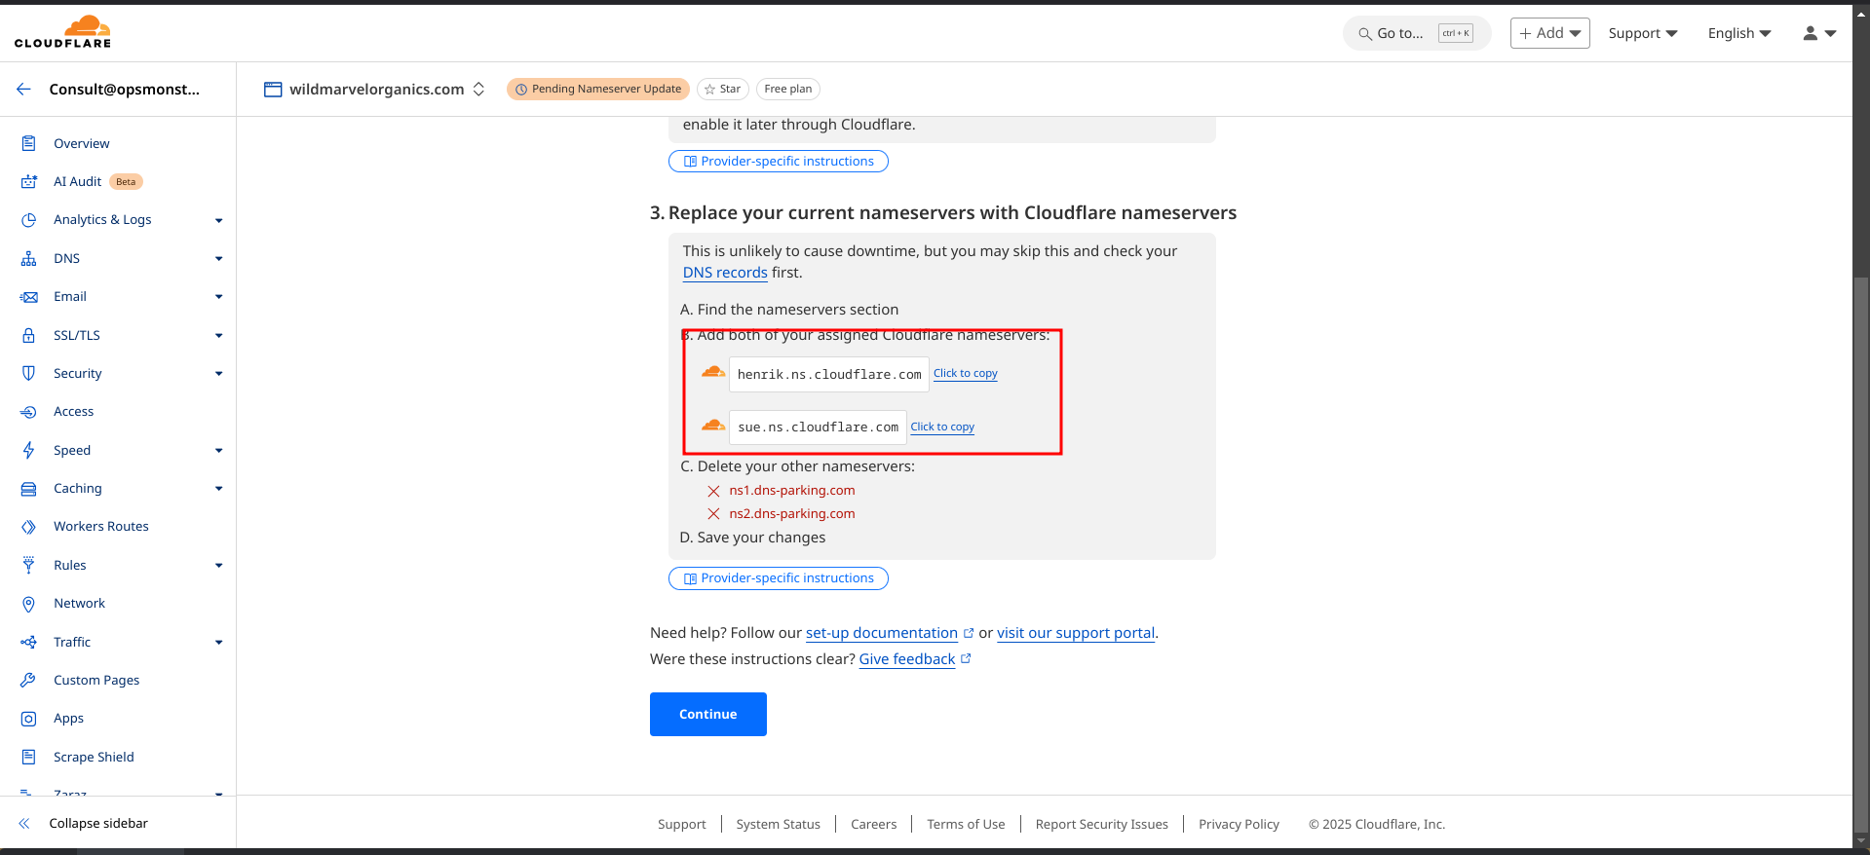Click the Workers Routes sidebar icon
The image size is (1870, 855).
click(x=29, y=527)
